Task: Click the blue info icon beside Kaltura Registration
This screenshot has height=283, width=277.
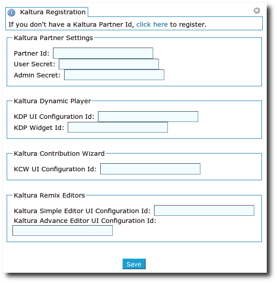Action: coord(12,12)
